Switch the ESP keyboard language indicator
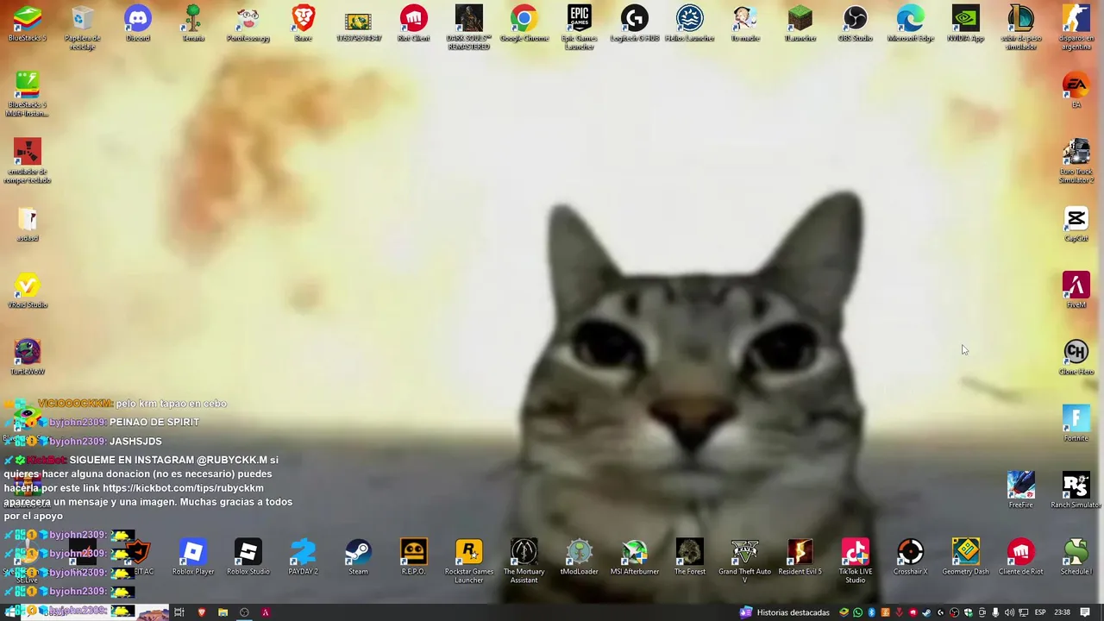Screen dimensions: 1104x621 tap(1040, 612)
